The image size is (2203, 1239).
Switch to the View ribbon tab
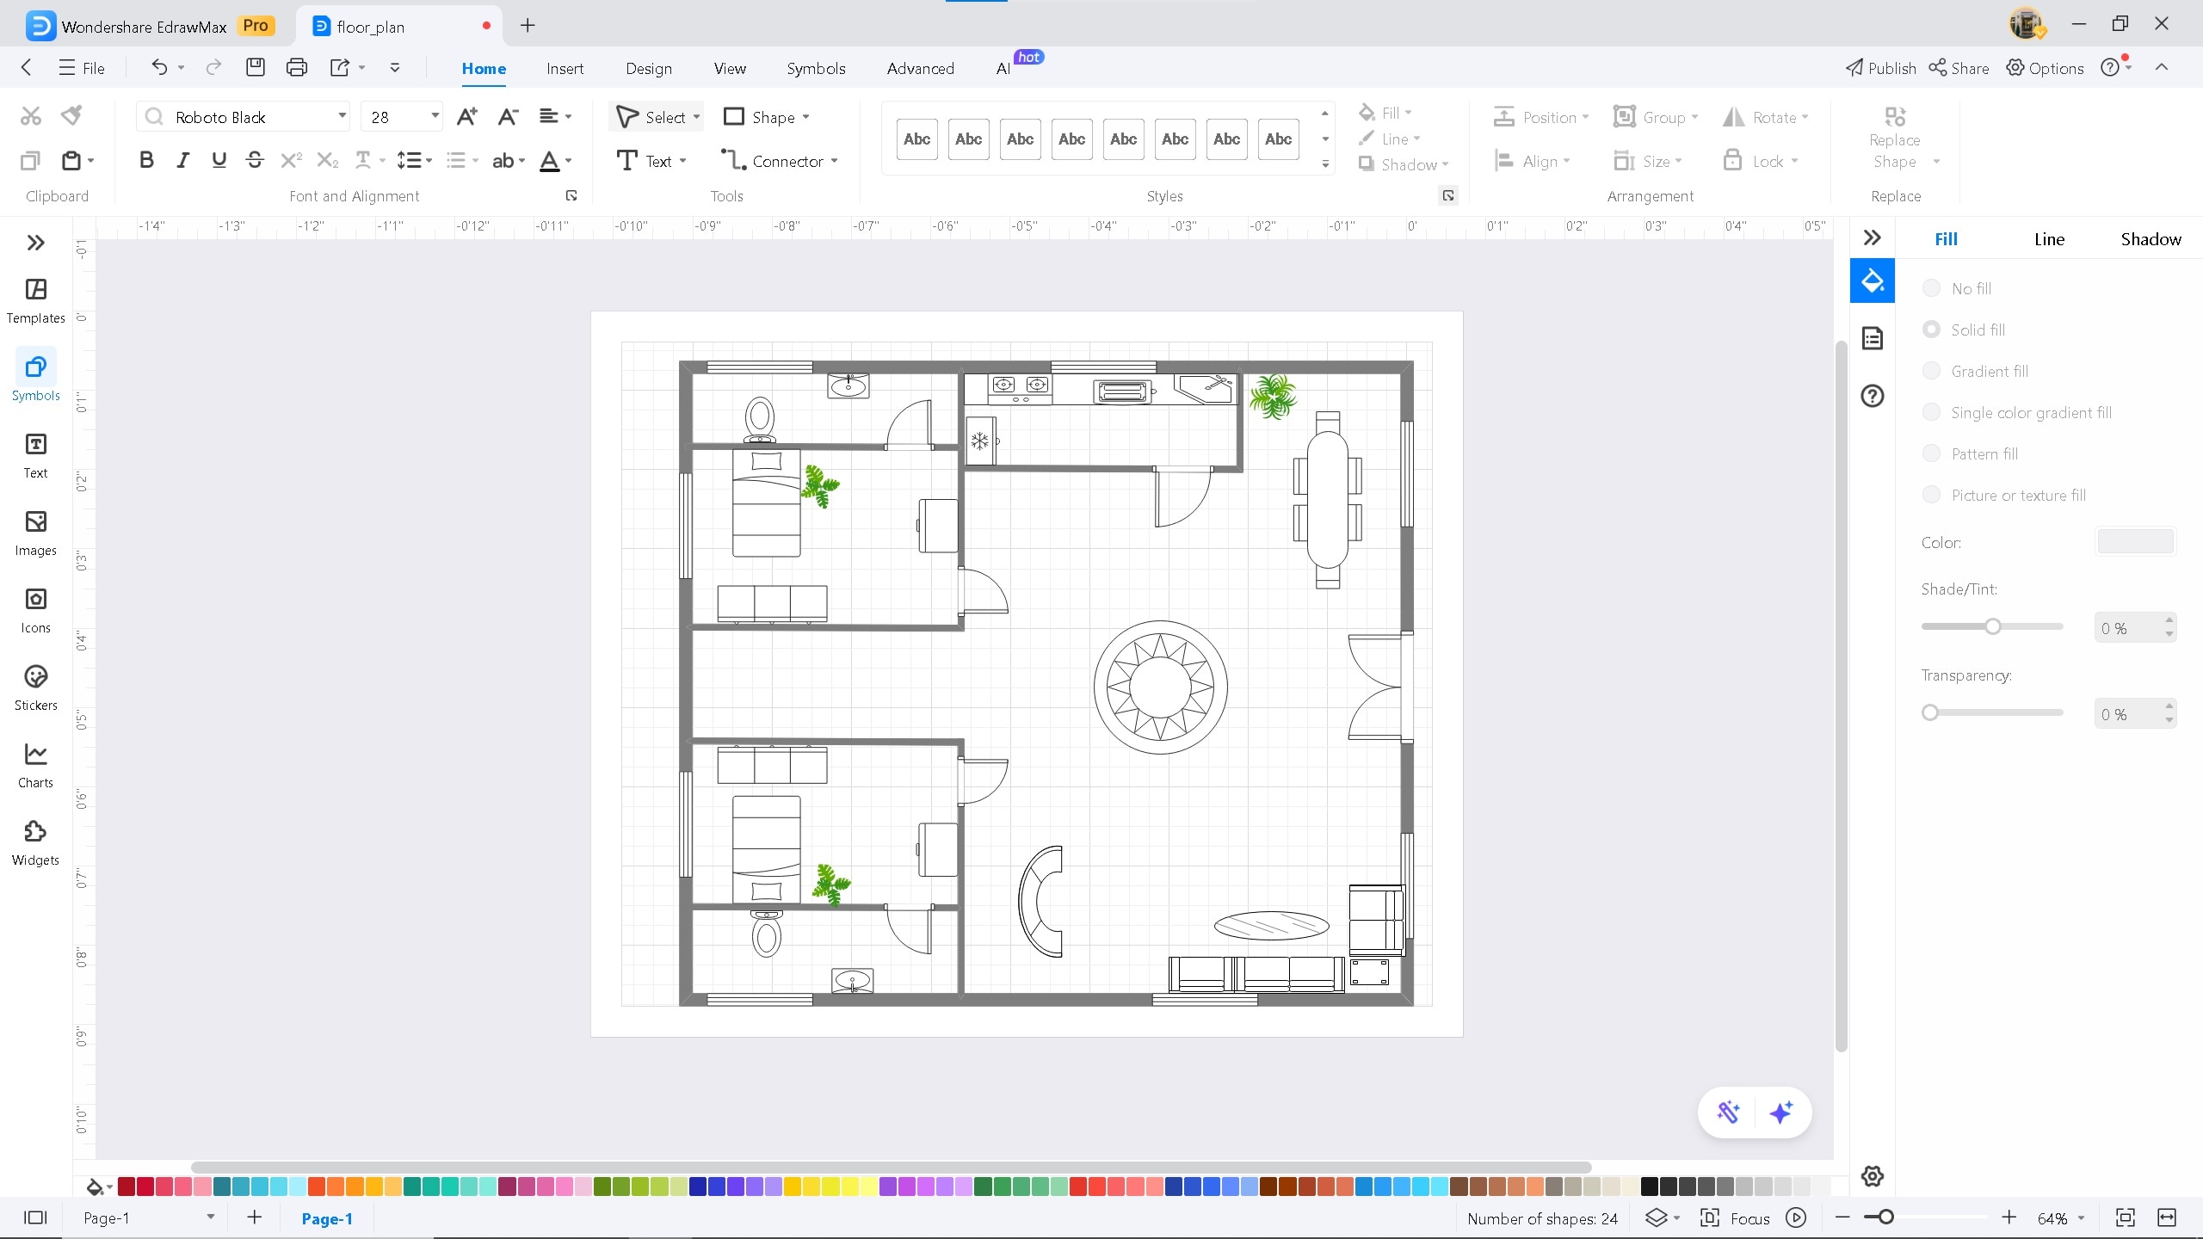coord(730,68)
